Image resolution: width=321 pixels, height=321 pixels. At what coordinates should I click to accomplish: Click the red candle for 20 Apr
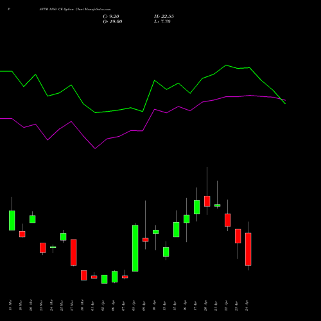tap(207, 201)
